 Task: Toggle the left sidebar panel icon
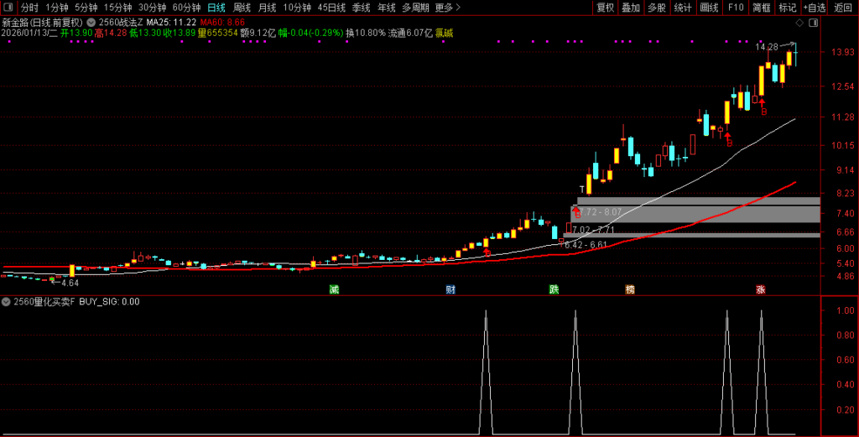click(x=7, y=8)
